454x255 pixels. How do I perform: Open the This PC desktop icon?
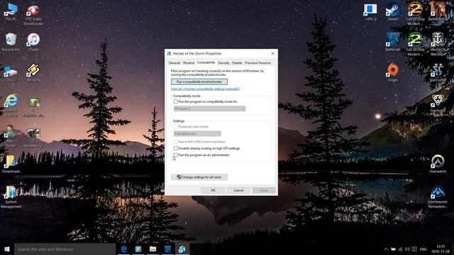click(11, 12)
